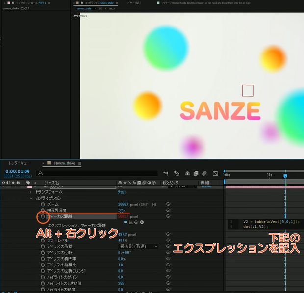This screenshot has width=304, height=293.
Task: Select the エフェクトコントロール カメラ 1 tab
Action: (x=30, y=3)
